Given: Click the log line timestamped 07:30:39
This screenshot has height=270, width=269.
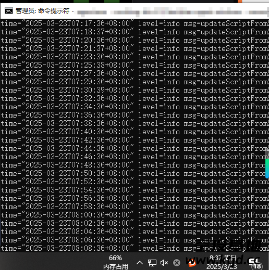Looking at the screenshot, I should [134, 90].
